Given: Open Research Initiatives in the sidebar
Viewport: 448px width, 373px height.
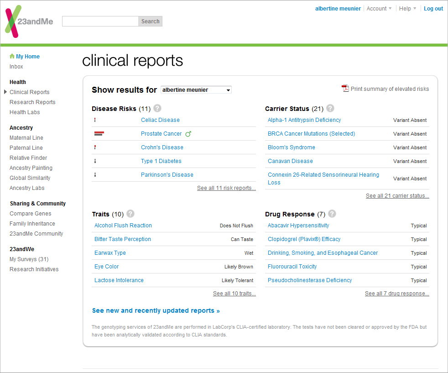Looking at the screenshot, I should point(34,269).
